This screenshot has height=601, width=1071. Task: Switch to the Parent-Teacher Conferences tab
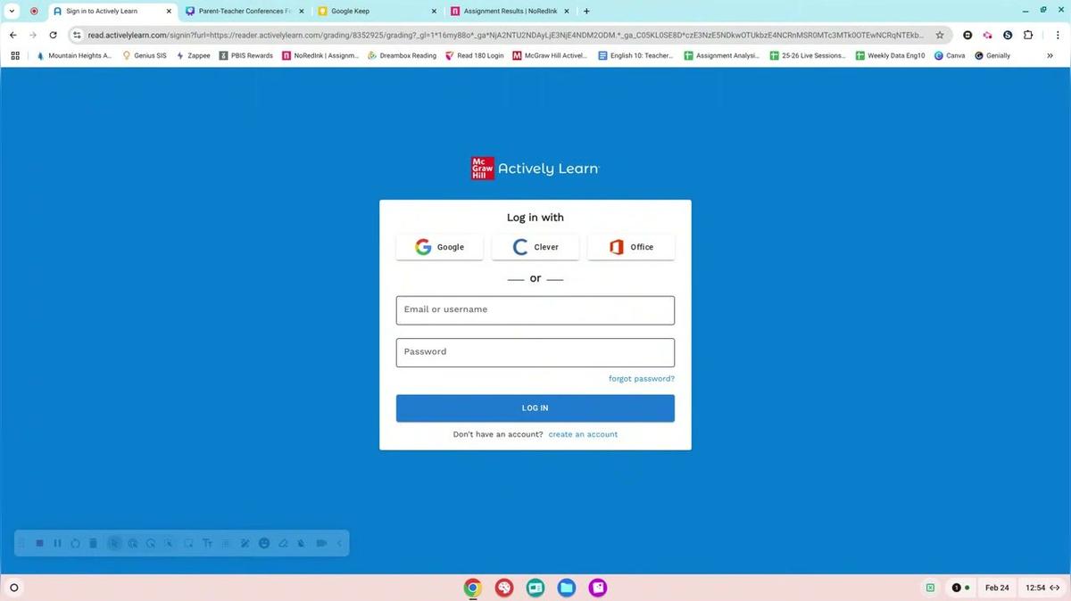(243, 11)
